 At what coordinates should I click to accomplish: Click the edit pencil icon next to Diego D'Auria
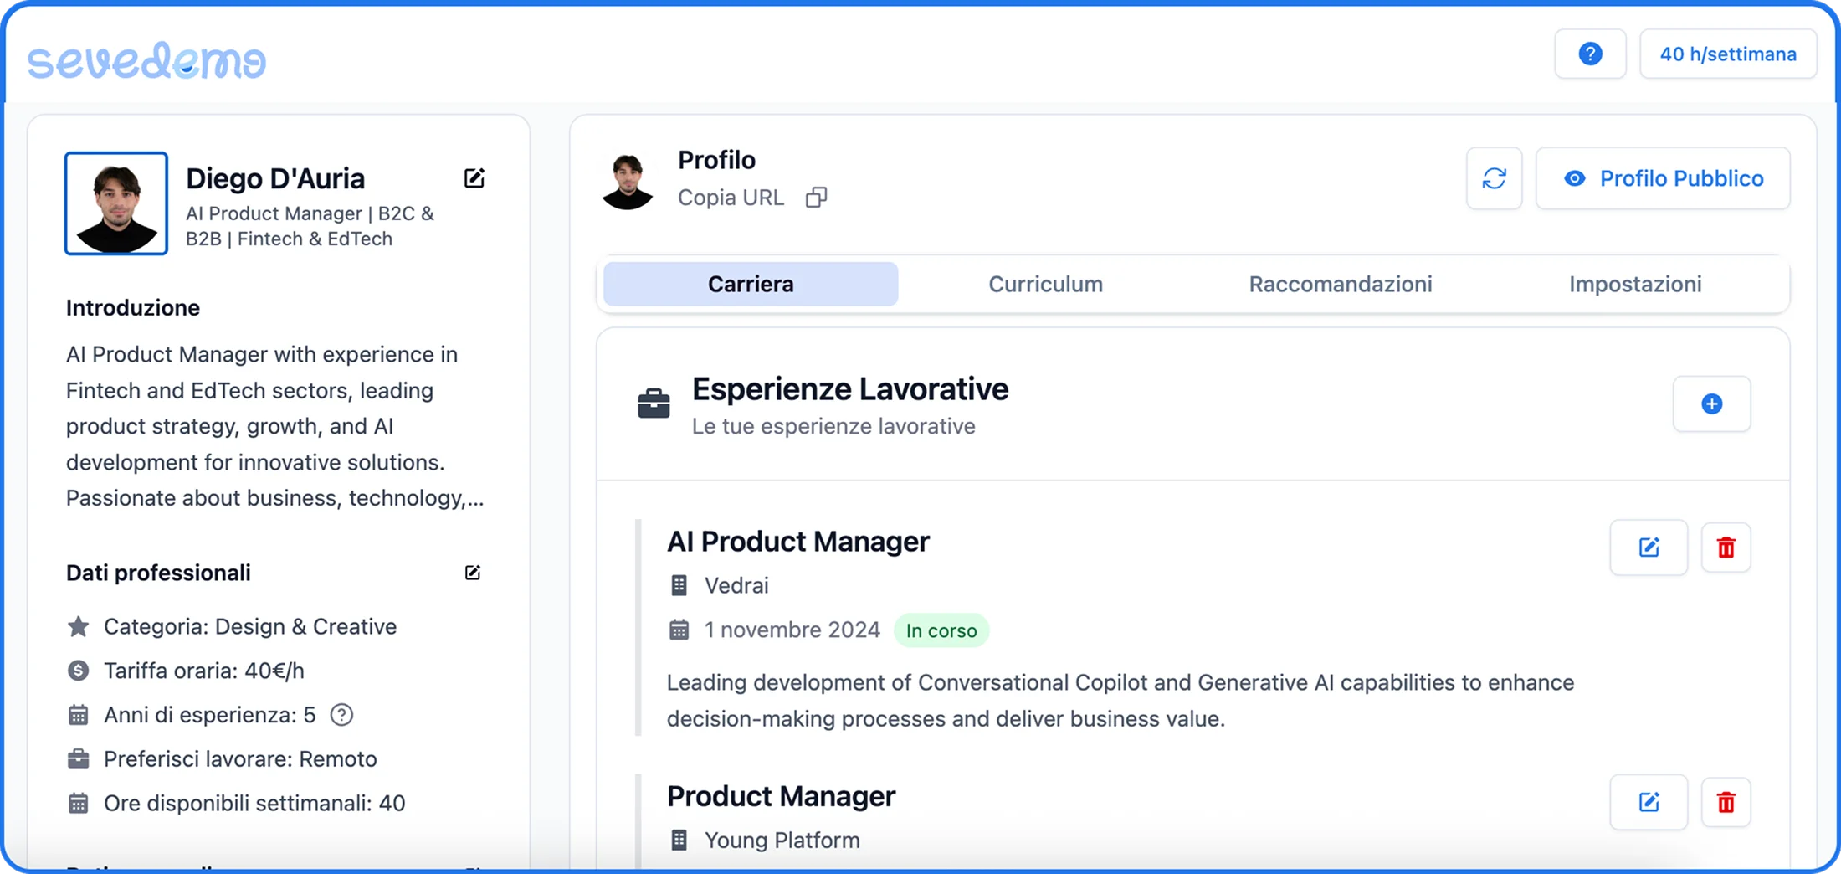point(474,177)
